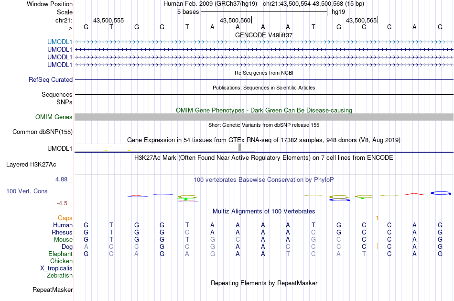The width and height of the screenshot is (454, 301).
Task: Select the Chicken alignment row label
Action: click(61, 261)
